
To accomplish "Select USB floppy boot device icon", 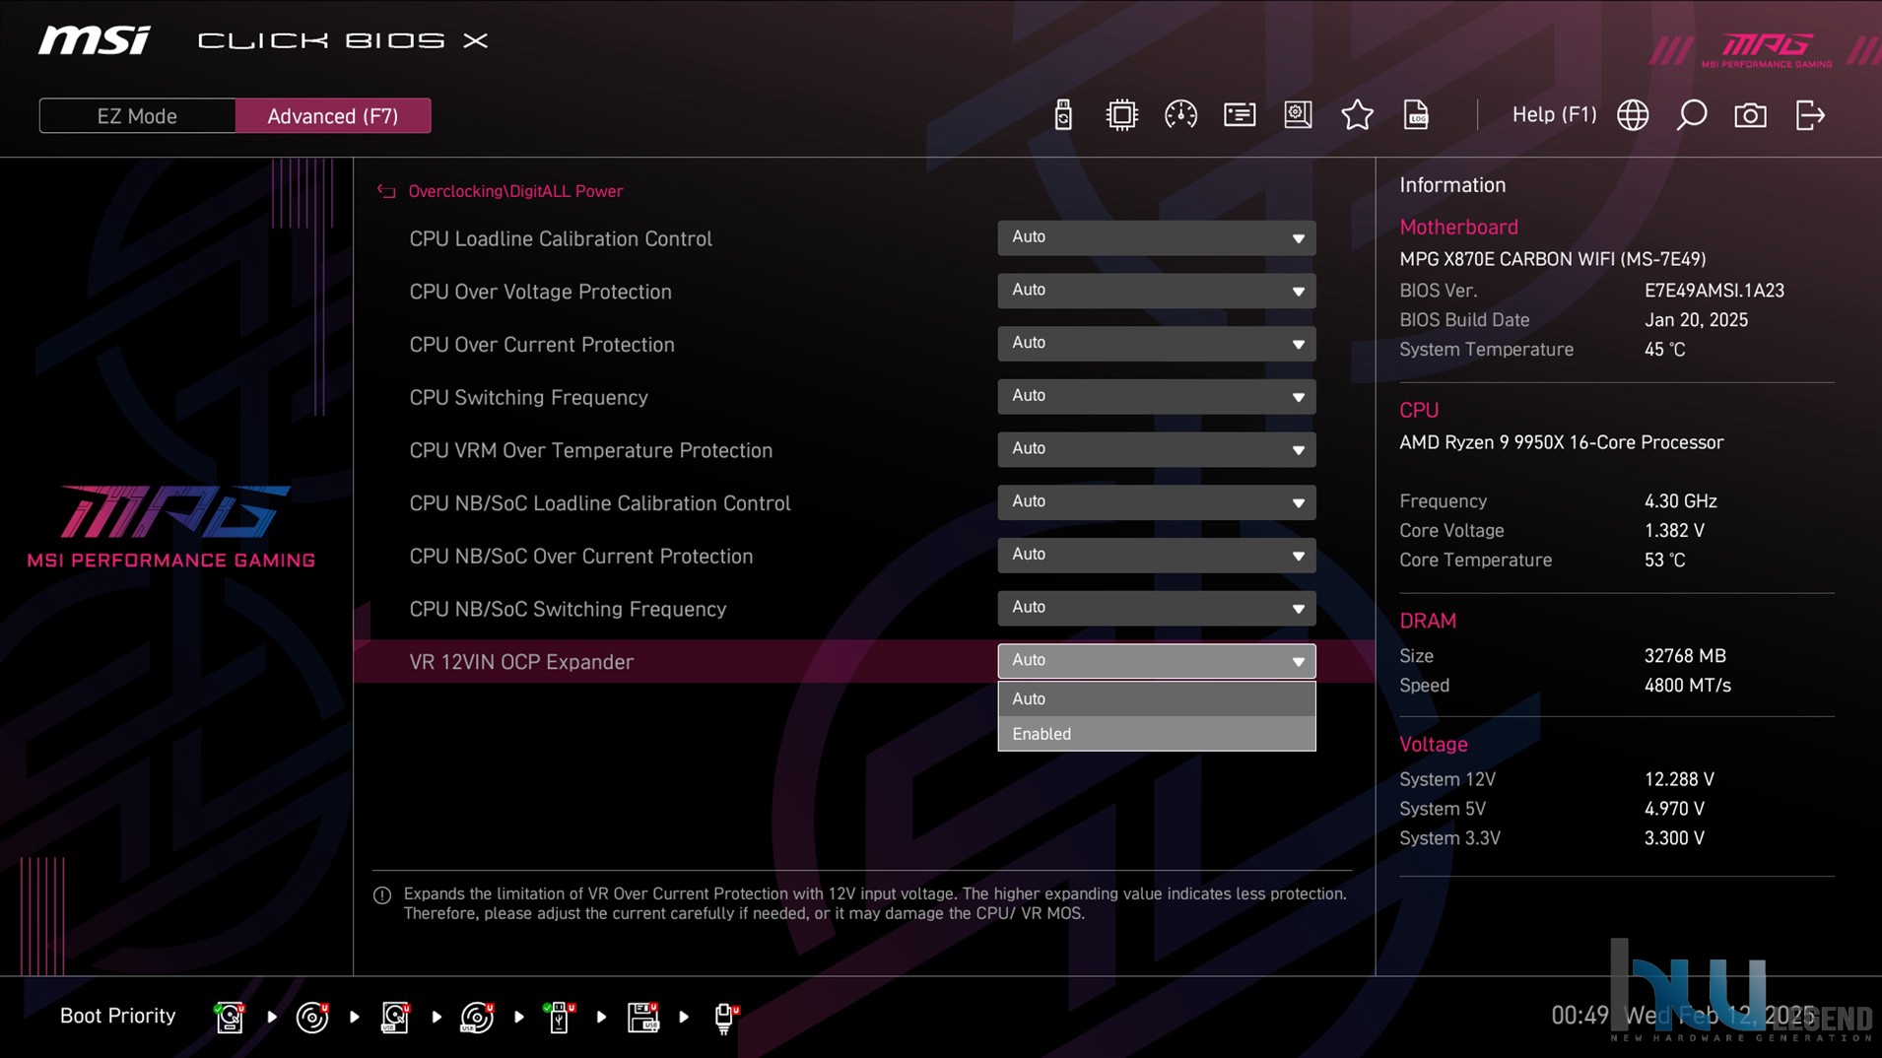I will pos(642,1017).
